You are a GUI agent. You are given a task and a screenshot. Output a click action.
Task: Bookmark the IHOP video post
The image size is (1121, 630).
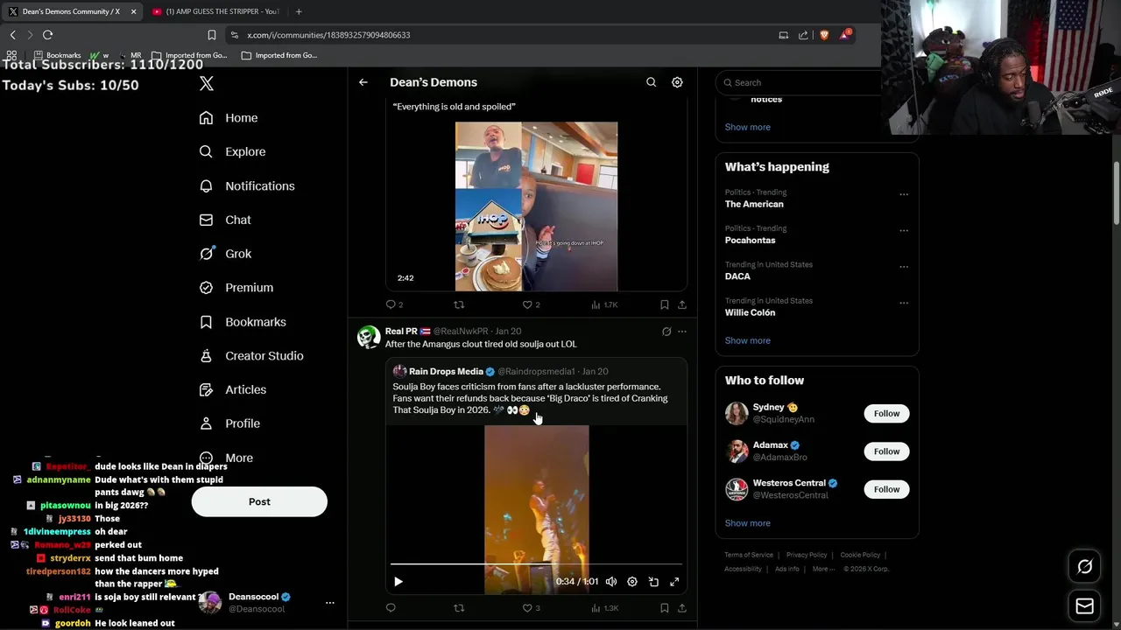[665, 304]
